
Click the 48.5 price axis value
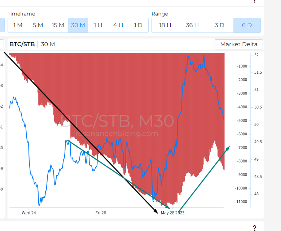pos(258,176)
